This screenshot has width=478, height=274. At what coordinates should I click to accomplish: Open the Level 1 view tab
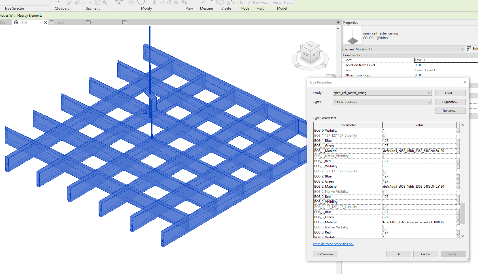pyautogui.click(x=61, y=22)
